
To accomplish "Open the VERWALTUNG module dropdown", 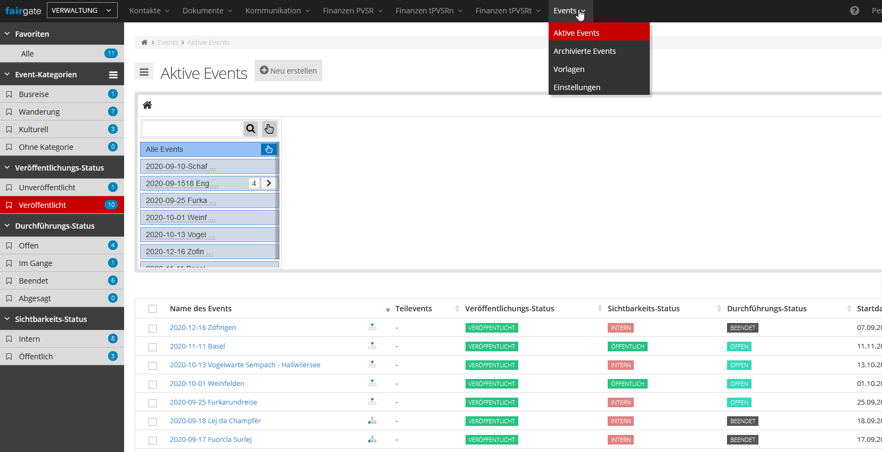I will (x=82, y=10).
